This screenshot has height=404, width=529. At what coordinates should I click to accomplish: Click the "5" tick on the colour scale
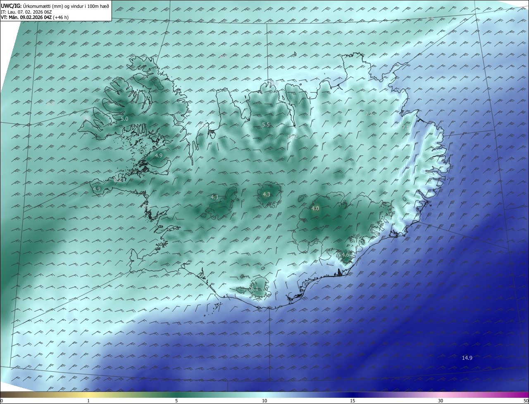point(176,401)
